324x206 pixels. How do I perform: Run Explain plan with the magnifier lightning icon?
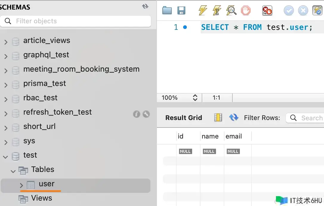(231, 11)
